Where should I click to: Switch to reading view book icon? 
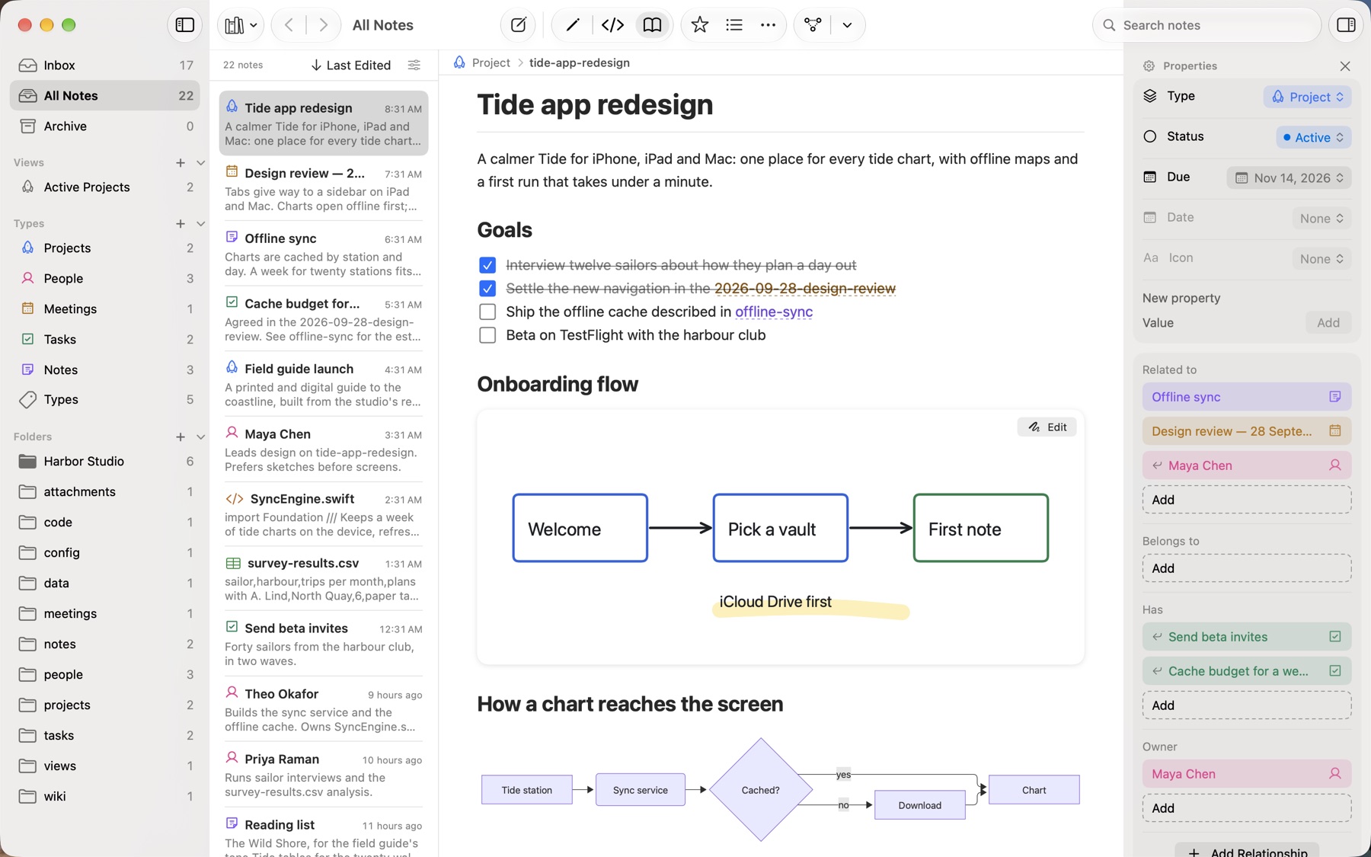(x=652, y=25)
